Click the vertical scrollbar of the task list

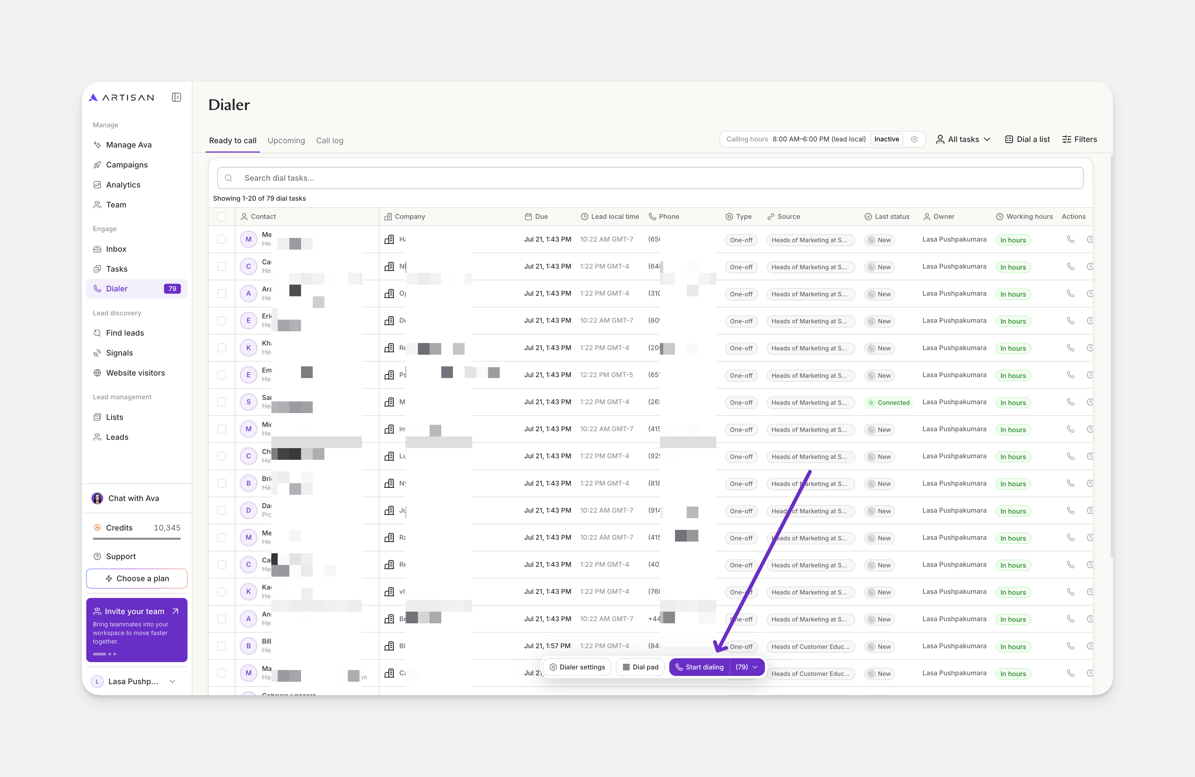click(1112, 356)
